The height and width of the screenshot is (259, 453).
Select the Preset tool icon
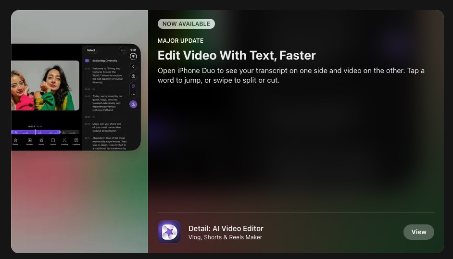(41, 141)
